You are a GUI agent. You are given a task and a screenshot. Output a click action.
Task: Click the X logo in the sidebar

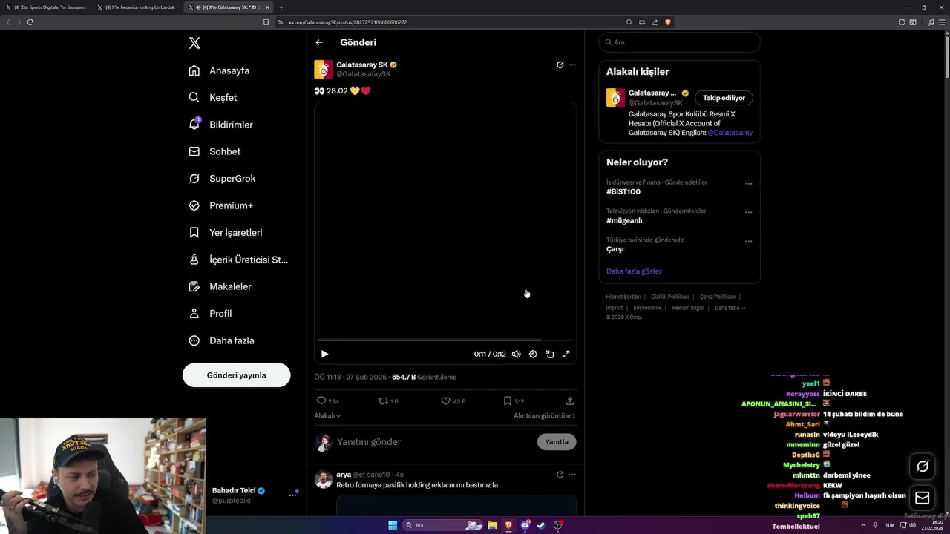[x=194, y=43]
